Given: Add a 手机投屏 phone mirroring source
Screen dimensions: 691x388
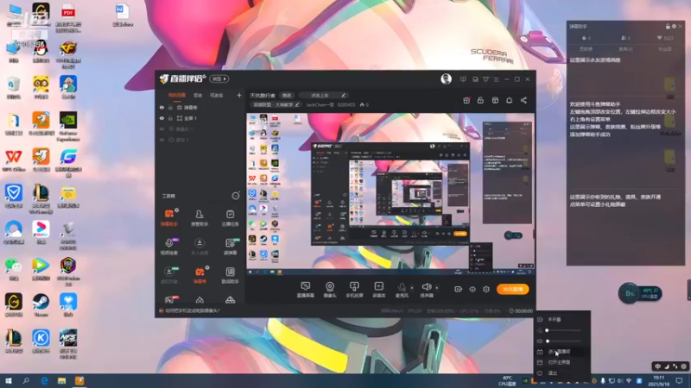Looking at the screenshot, I should (354, 290).
